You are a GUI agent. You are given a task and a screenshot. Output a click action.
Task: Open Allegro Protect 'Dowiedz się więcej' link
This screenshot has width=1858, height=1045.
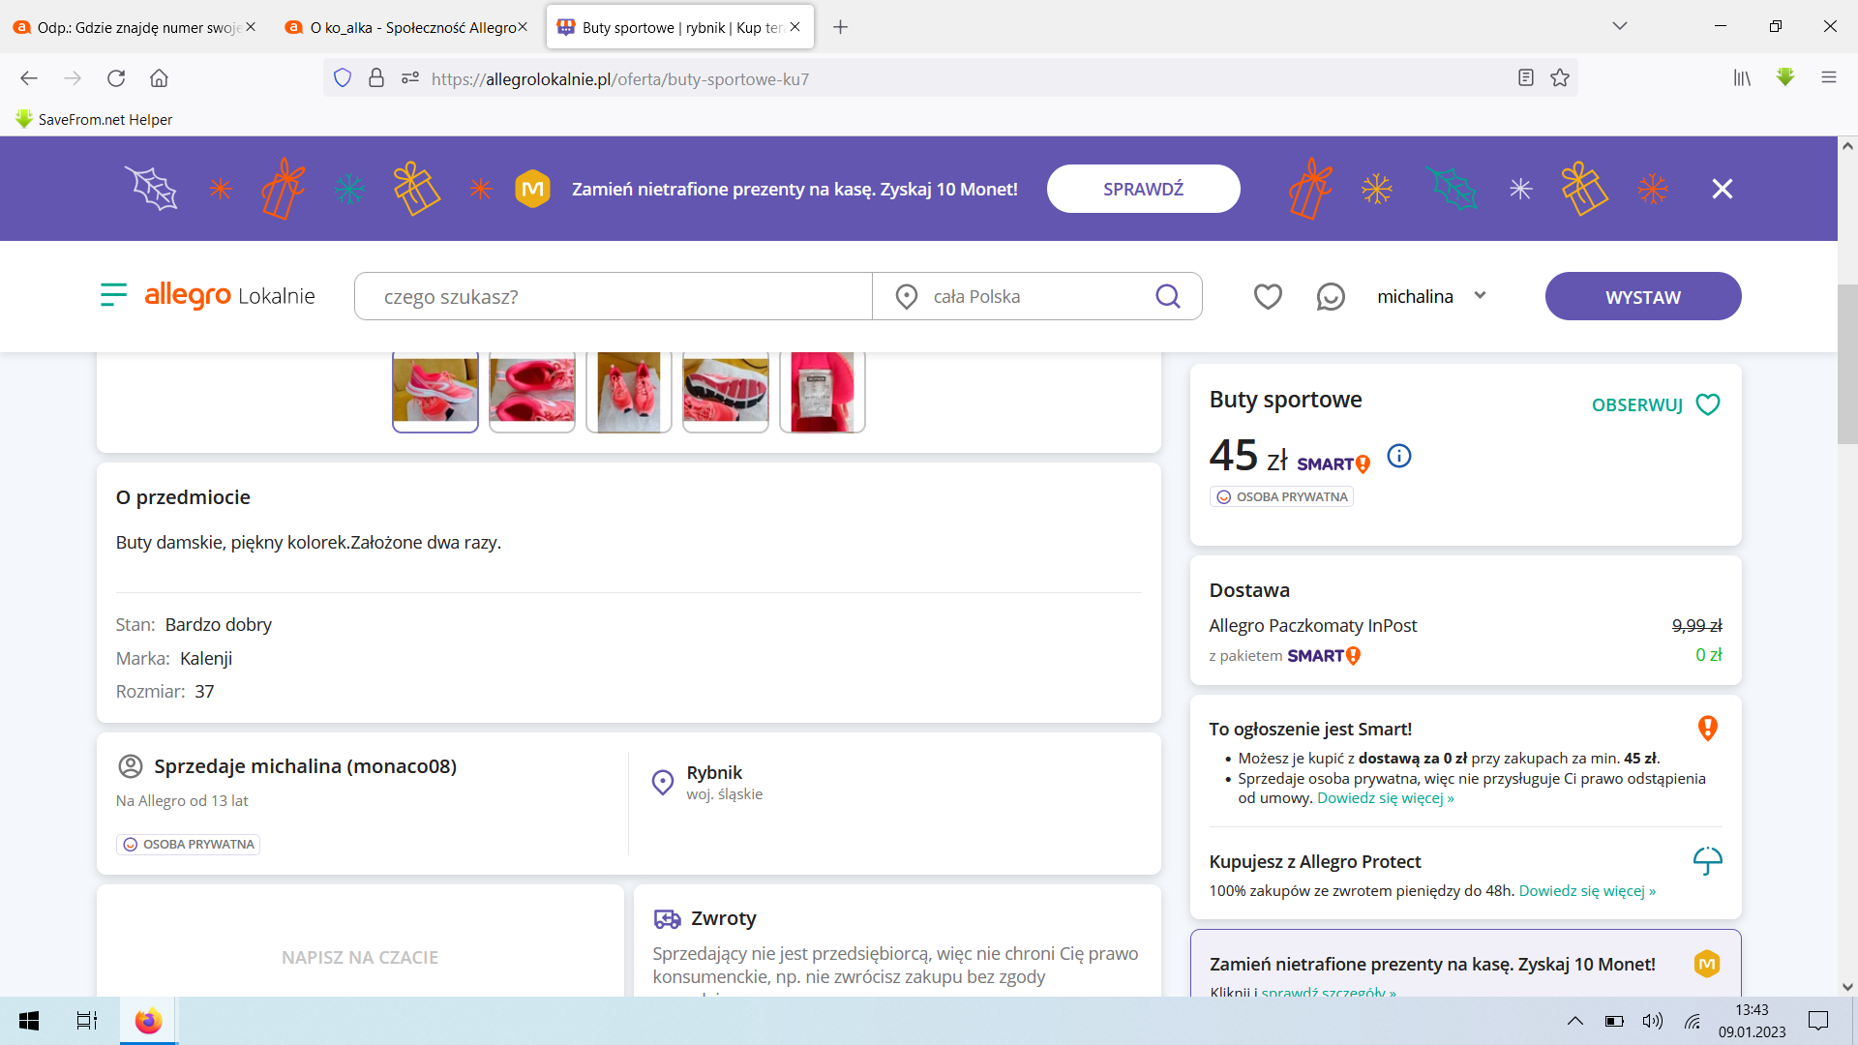[1587, 891]
